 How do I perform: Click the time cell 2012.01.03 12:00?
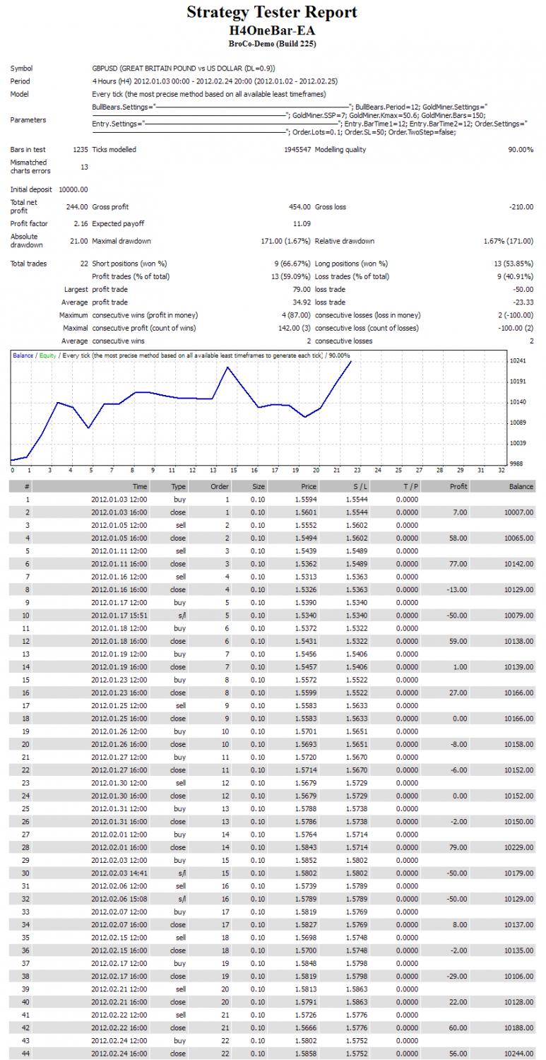[x=119, y=499]
